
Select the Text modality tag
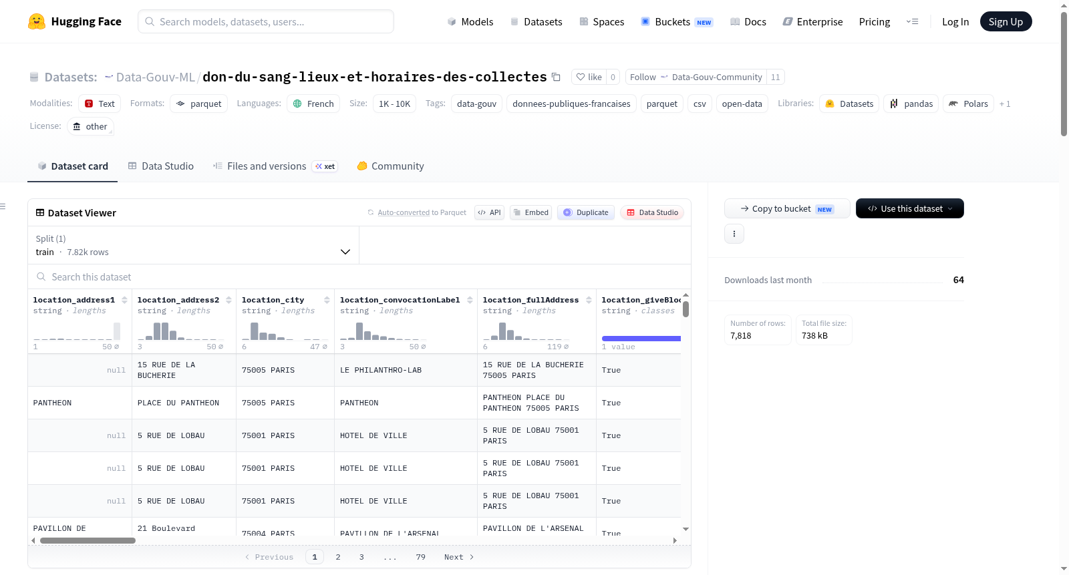(x=100, y=104)
